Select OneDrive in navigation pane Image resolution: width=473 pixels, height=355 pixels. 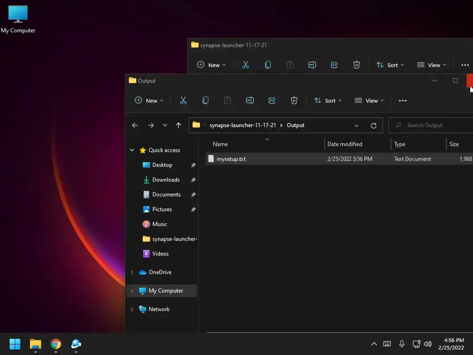tap(160, 272)
